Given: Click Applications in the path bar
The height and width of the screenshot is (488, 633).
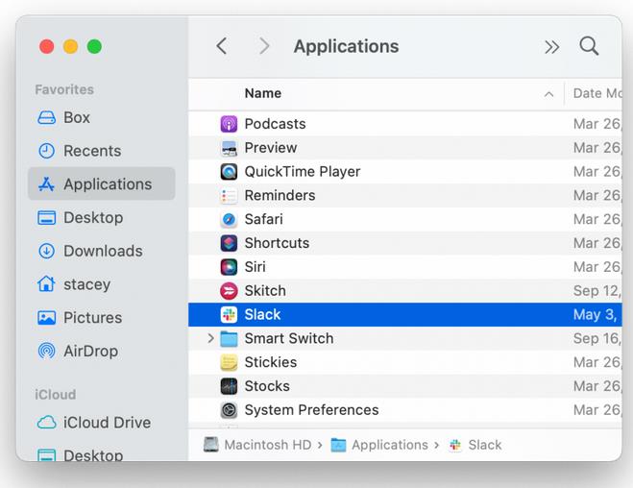Looking at the screenshot, I should (379, 445).
